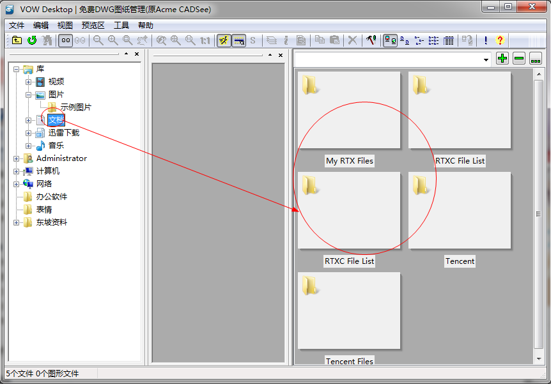Click the go-up-one-folder toolbar icon

click(x=17, y=40)
